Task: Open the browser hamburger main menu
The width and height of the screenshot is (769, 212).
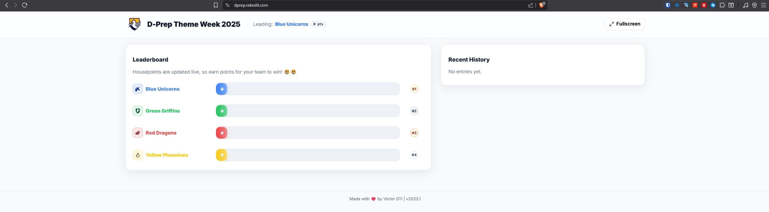Action: click(x=764, y=5)
